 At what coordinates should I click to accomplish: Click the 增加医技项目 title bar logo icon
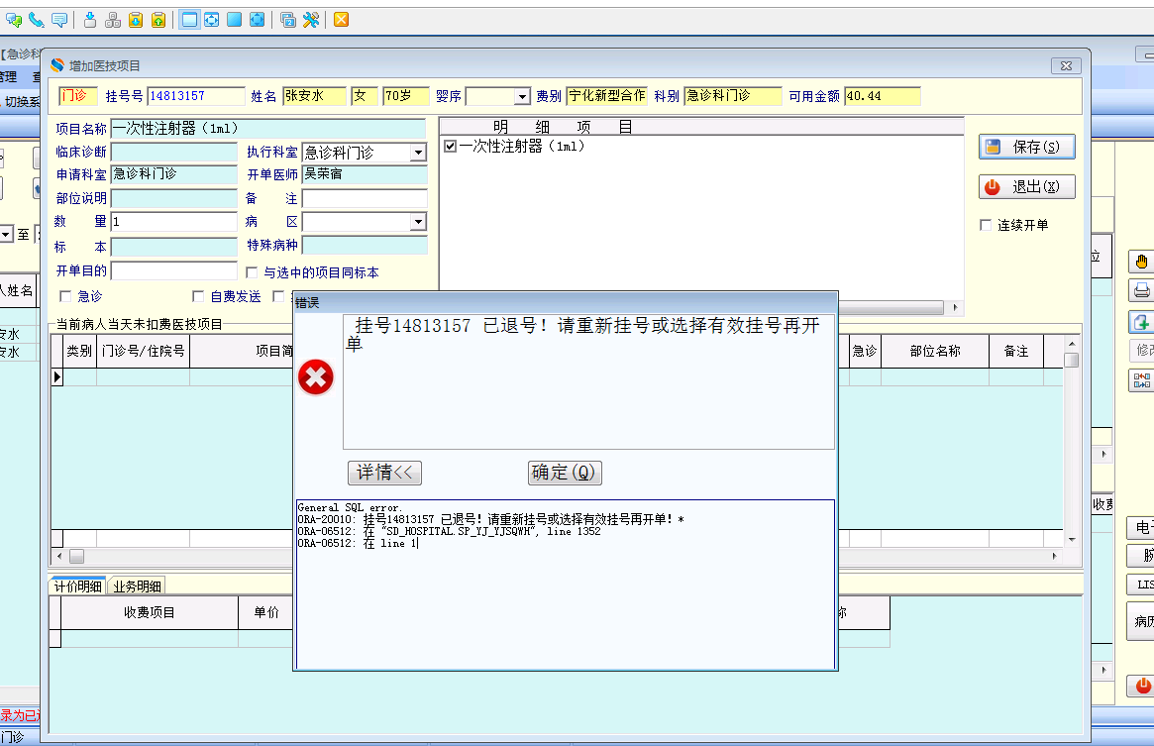(57, 65)
